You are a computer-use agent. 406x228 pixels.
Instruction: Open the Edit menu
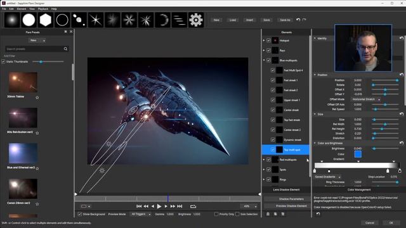[11, 9]
